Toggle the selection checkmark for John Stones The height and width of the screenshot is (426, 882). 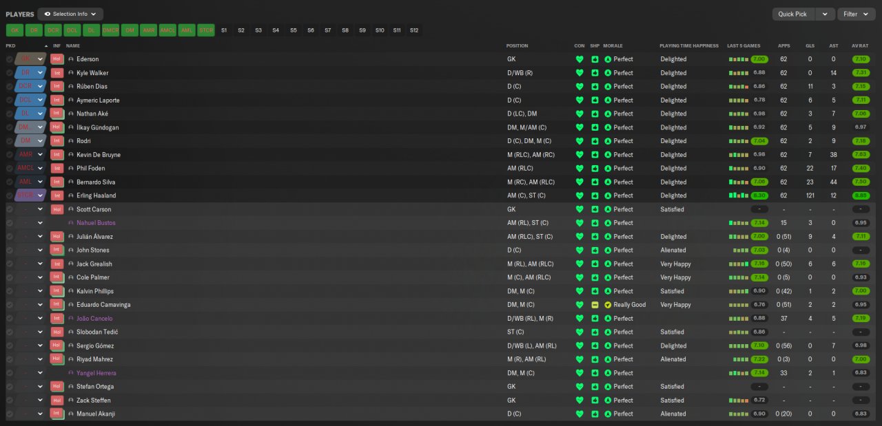10,251
